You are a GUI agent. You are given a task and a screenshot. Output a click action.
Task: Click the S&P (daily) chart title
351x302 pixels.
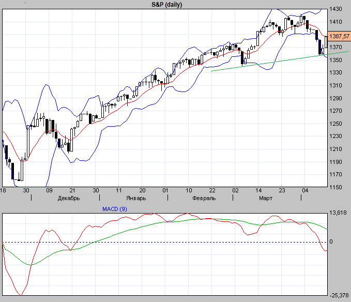coord(167,5)
